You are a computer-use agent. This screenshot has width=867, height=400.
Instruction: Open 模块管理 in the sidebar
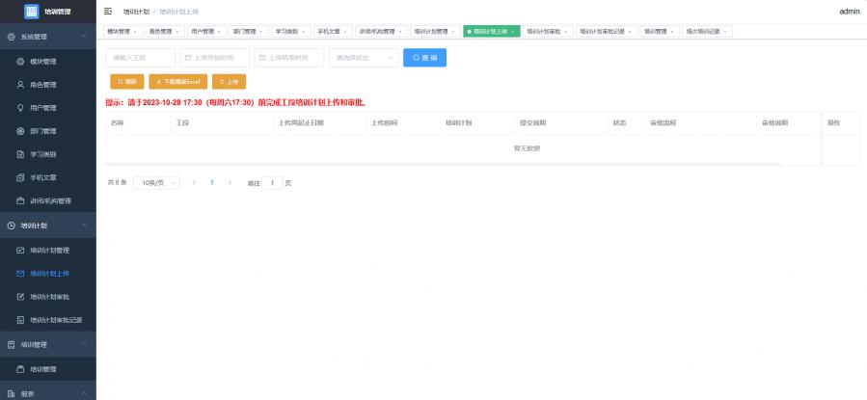(x=43, y=61)
